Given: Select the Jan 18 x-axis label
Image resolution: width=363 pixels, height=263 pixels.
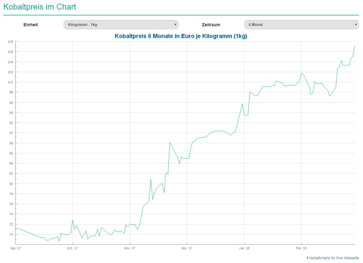Looking at the screenshot, I should coord(244,248).
